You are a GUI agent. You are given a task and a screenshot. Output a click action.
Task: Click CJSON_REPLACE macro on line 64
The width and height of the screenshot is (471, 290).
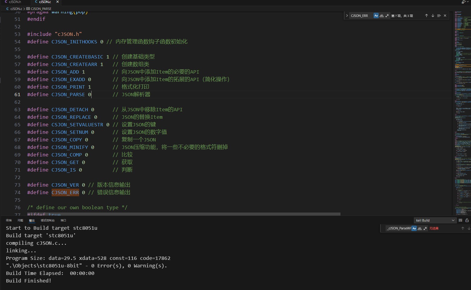click(71, 117)
